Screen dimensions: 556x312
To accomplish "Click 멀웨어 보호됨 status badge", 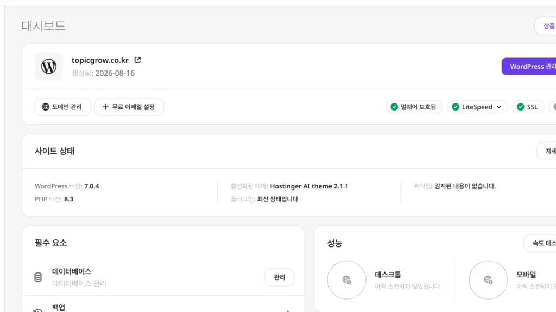I will point(414,107).
